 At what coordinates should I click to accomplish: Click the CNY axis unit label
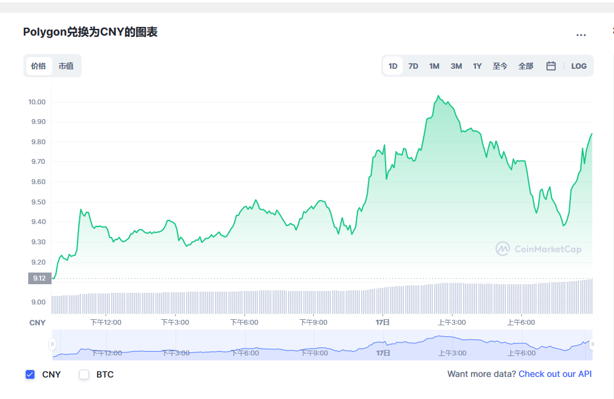click(x=37, y=323)
